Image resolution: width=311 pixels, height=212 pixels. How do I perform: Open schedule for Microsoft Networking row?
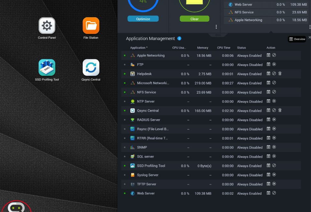coord(268,82)
